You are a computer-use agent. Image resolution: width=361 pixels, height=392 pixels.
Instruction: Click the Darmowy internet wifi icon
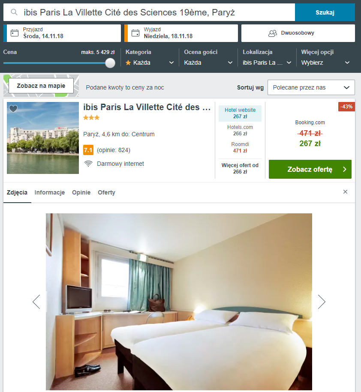(88, 164)
